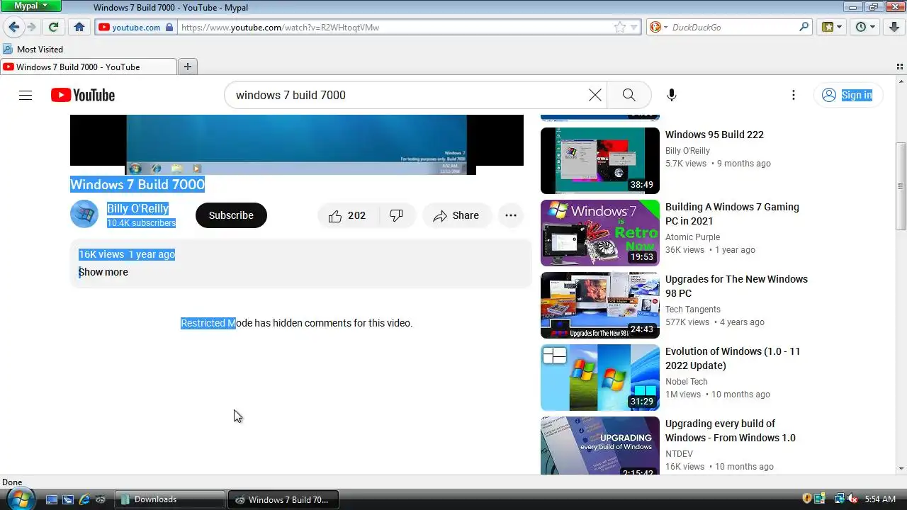Open the Windows 95 Build 222 title link

[x=714, y=135]
